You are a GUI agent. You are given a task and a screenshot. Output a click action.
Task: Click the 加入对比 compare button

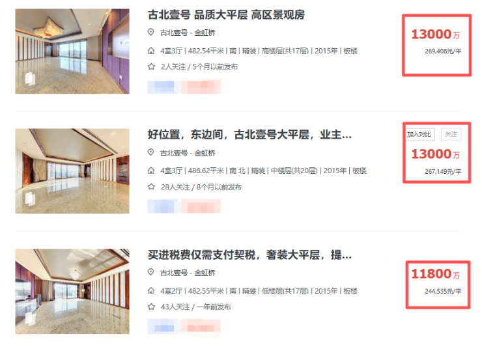(419, 134)
